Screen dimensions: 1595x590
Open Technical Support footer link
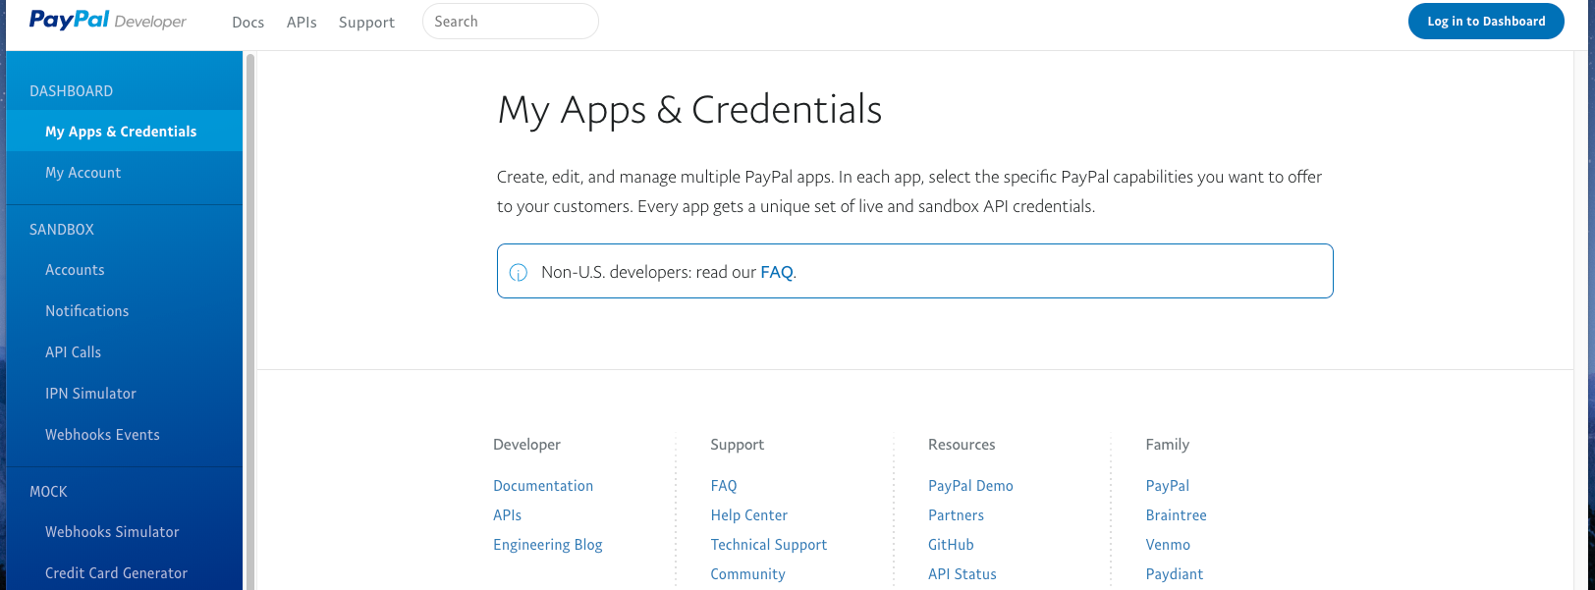[x=769, y=544]
